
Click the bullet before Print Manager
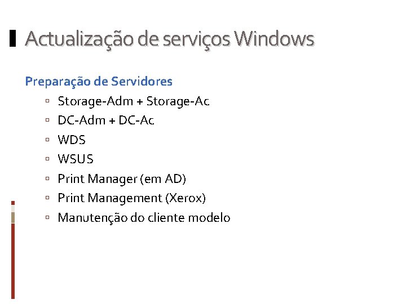click(47, 178)
